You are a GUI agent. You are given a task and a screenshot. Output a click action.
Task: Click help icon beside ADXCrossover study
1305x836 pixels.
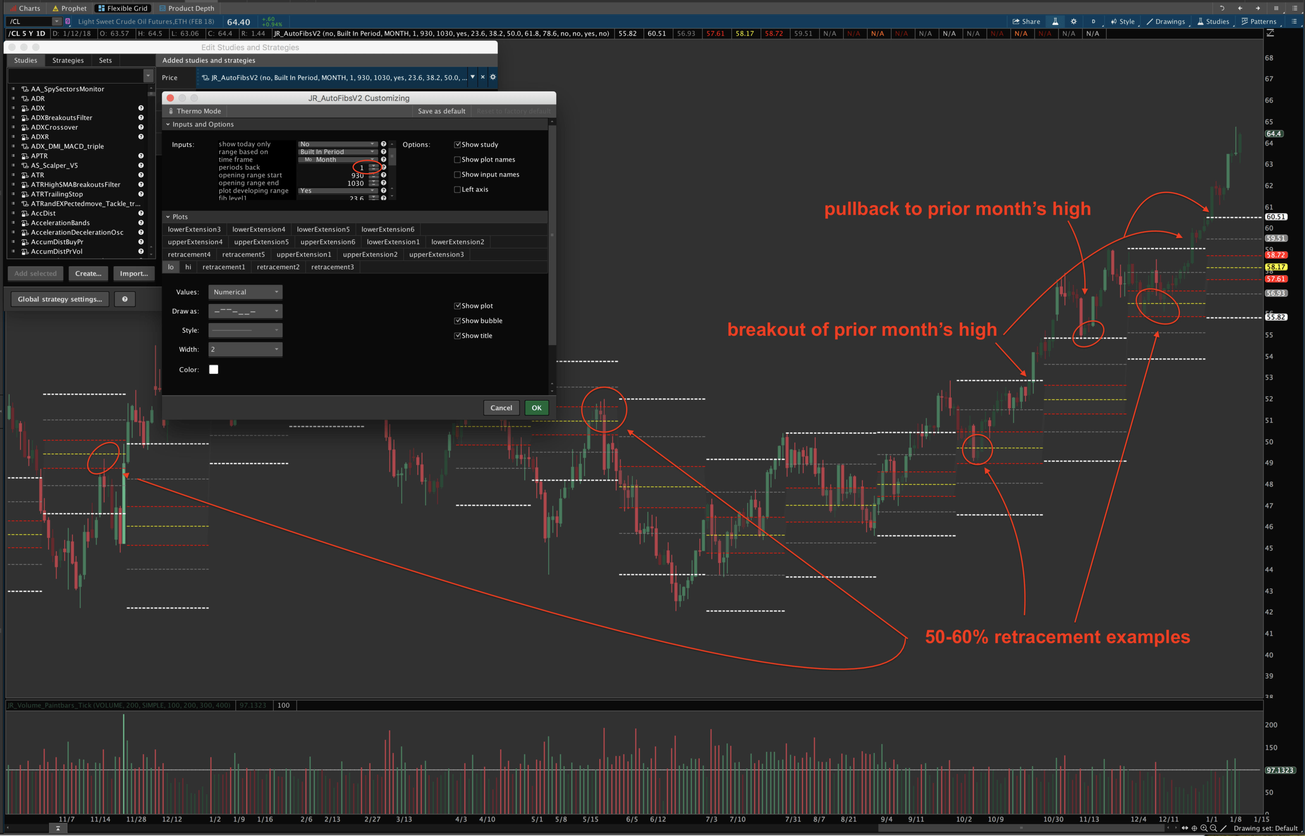pos(141,127)
